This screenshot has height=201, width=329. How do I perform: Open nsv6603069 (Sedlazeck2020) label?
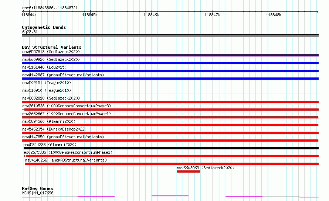[206, 168]
